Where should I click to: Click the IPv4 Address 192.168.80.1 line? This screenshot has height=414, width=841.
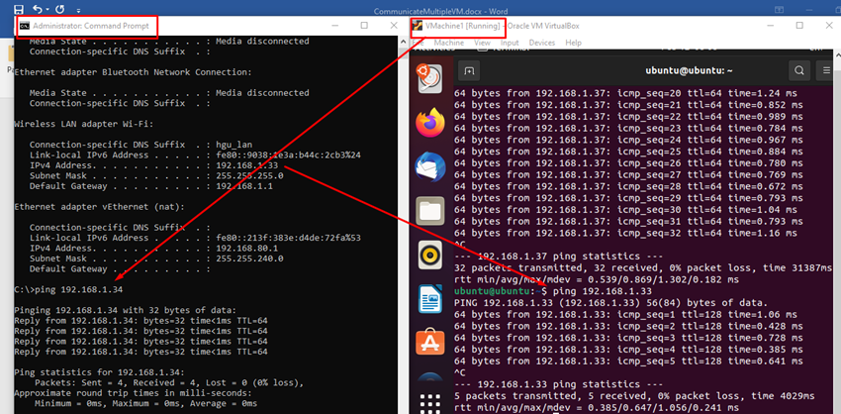(154, 248)
